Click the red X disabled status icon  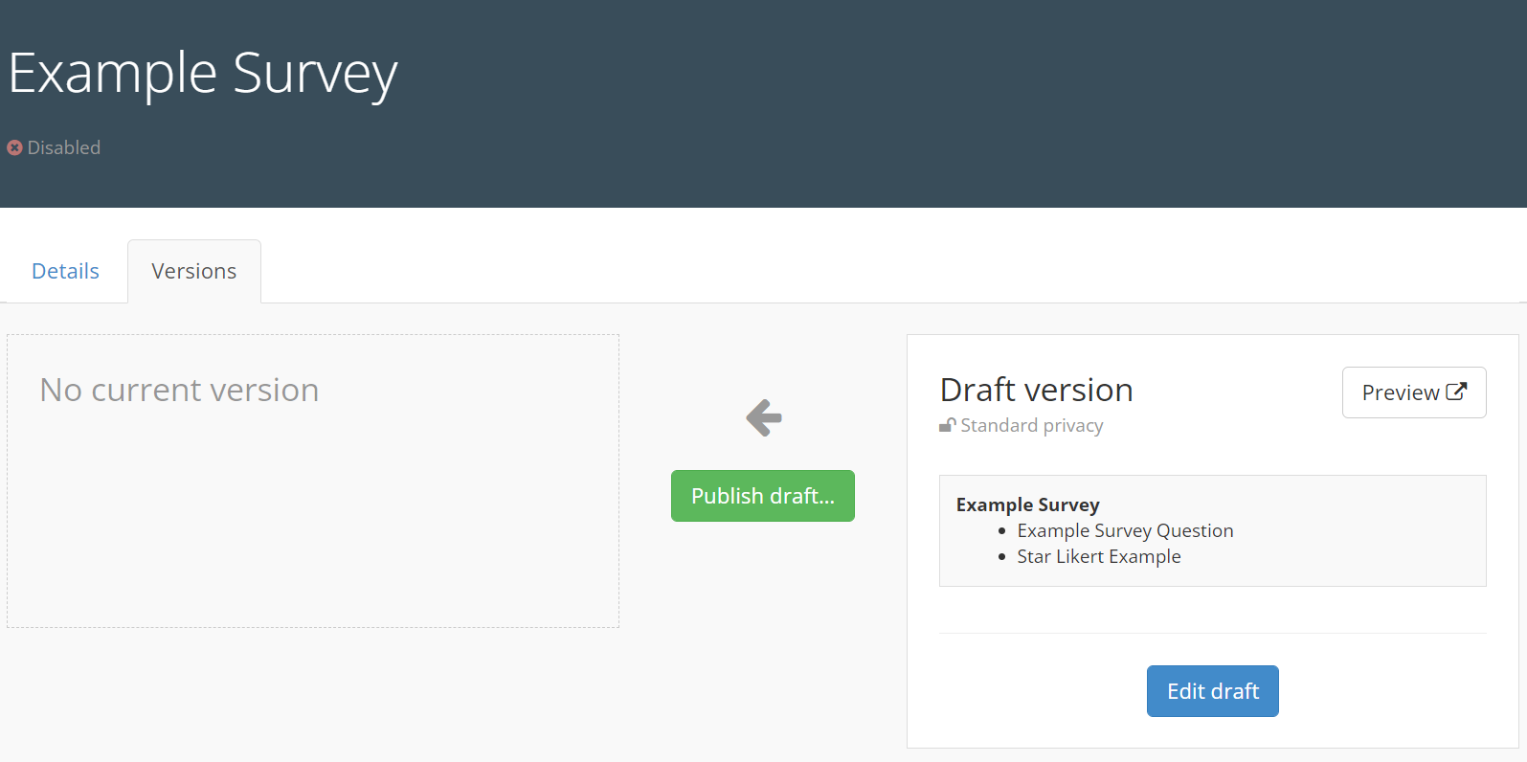pyautogui.click(x=14, y=147)
